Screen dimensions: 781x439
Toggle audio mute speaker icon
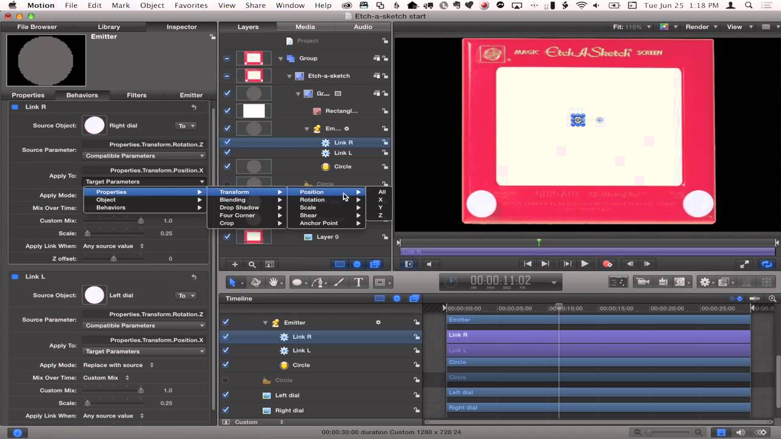coord(429,264)
